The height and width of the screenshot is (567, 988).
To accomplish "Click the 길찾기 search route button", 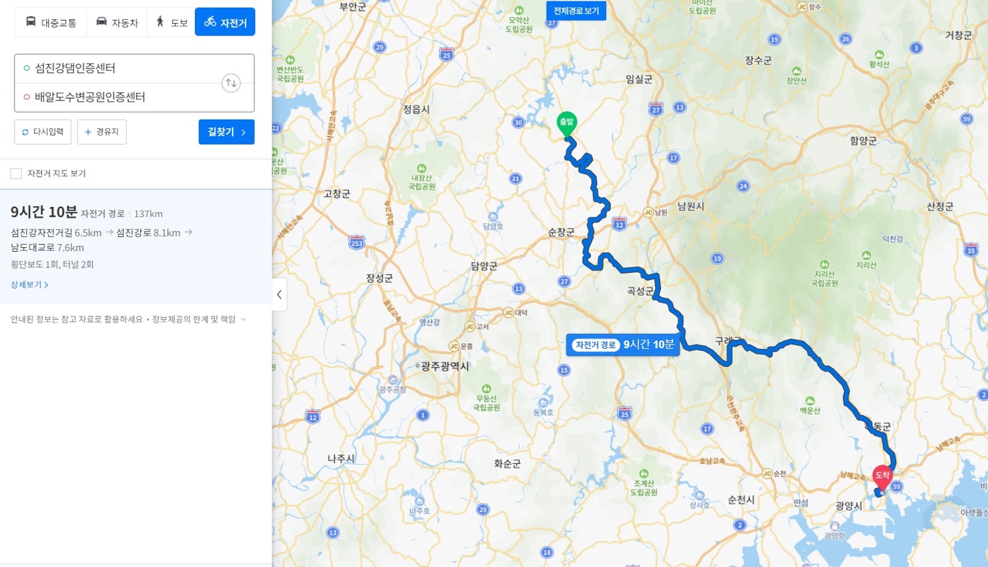I will tap(227, 132).
